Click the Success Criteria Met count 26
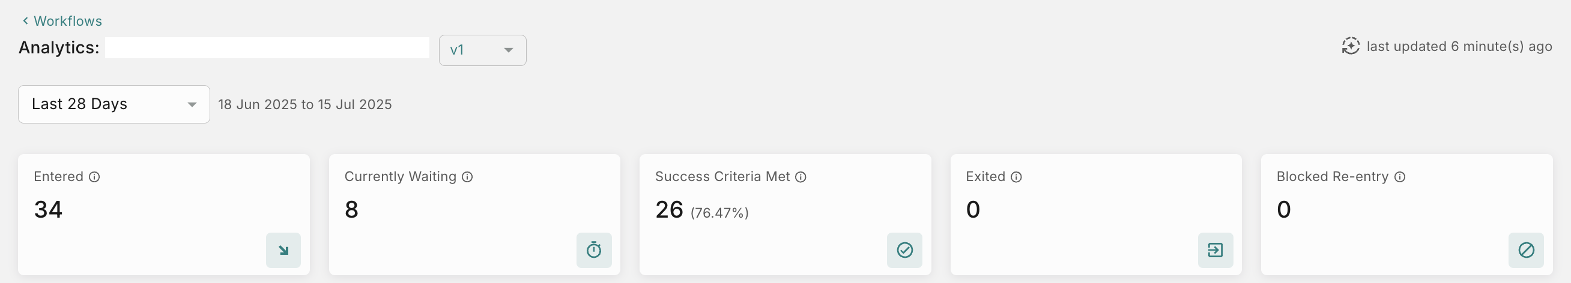 [669, 210]
